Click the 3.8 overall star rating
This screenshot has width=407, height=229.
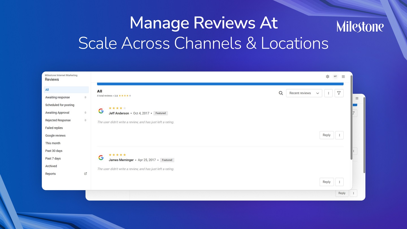[x=125, y=96]
